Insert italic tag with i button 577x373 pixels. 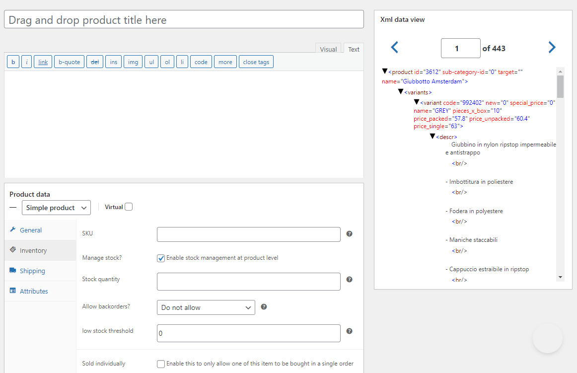(26, 62)
